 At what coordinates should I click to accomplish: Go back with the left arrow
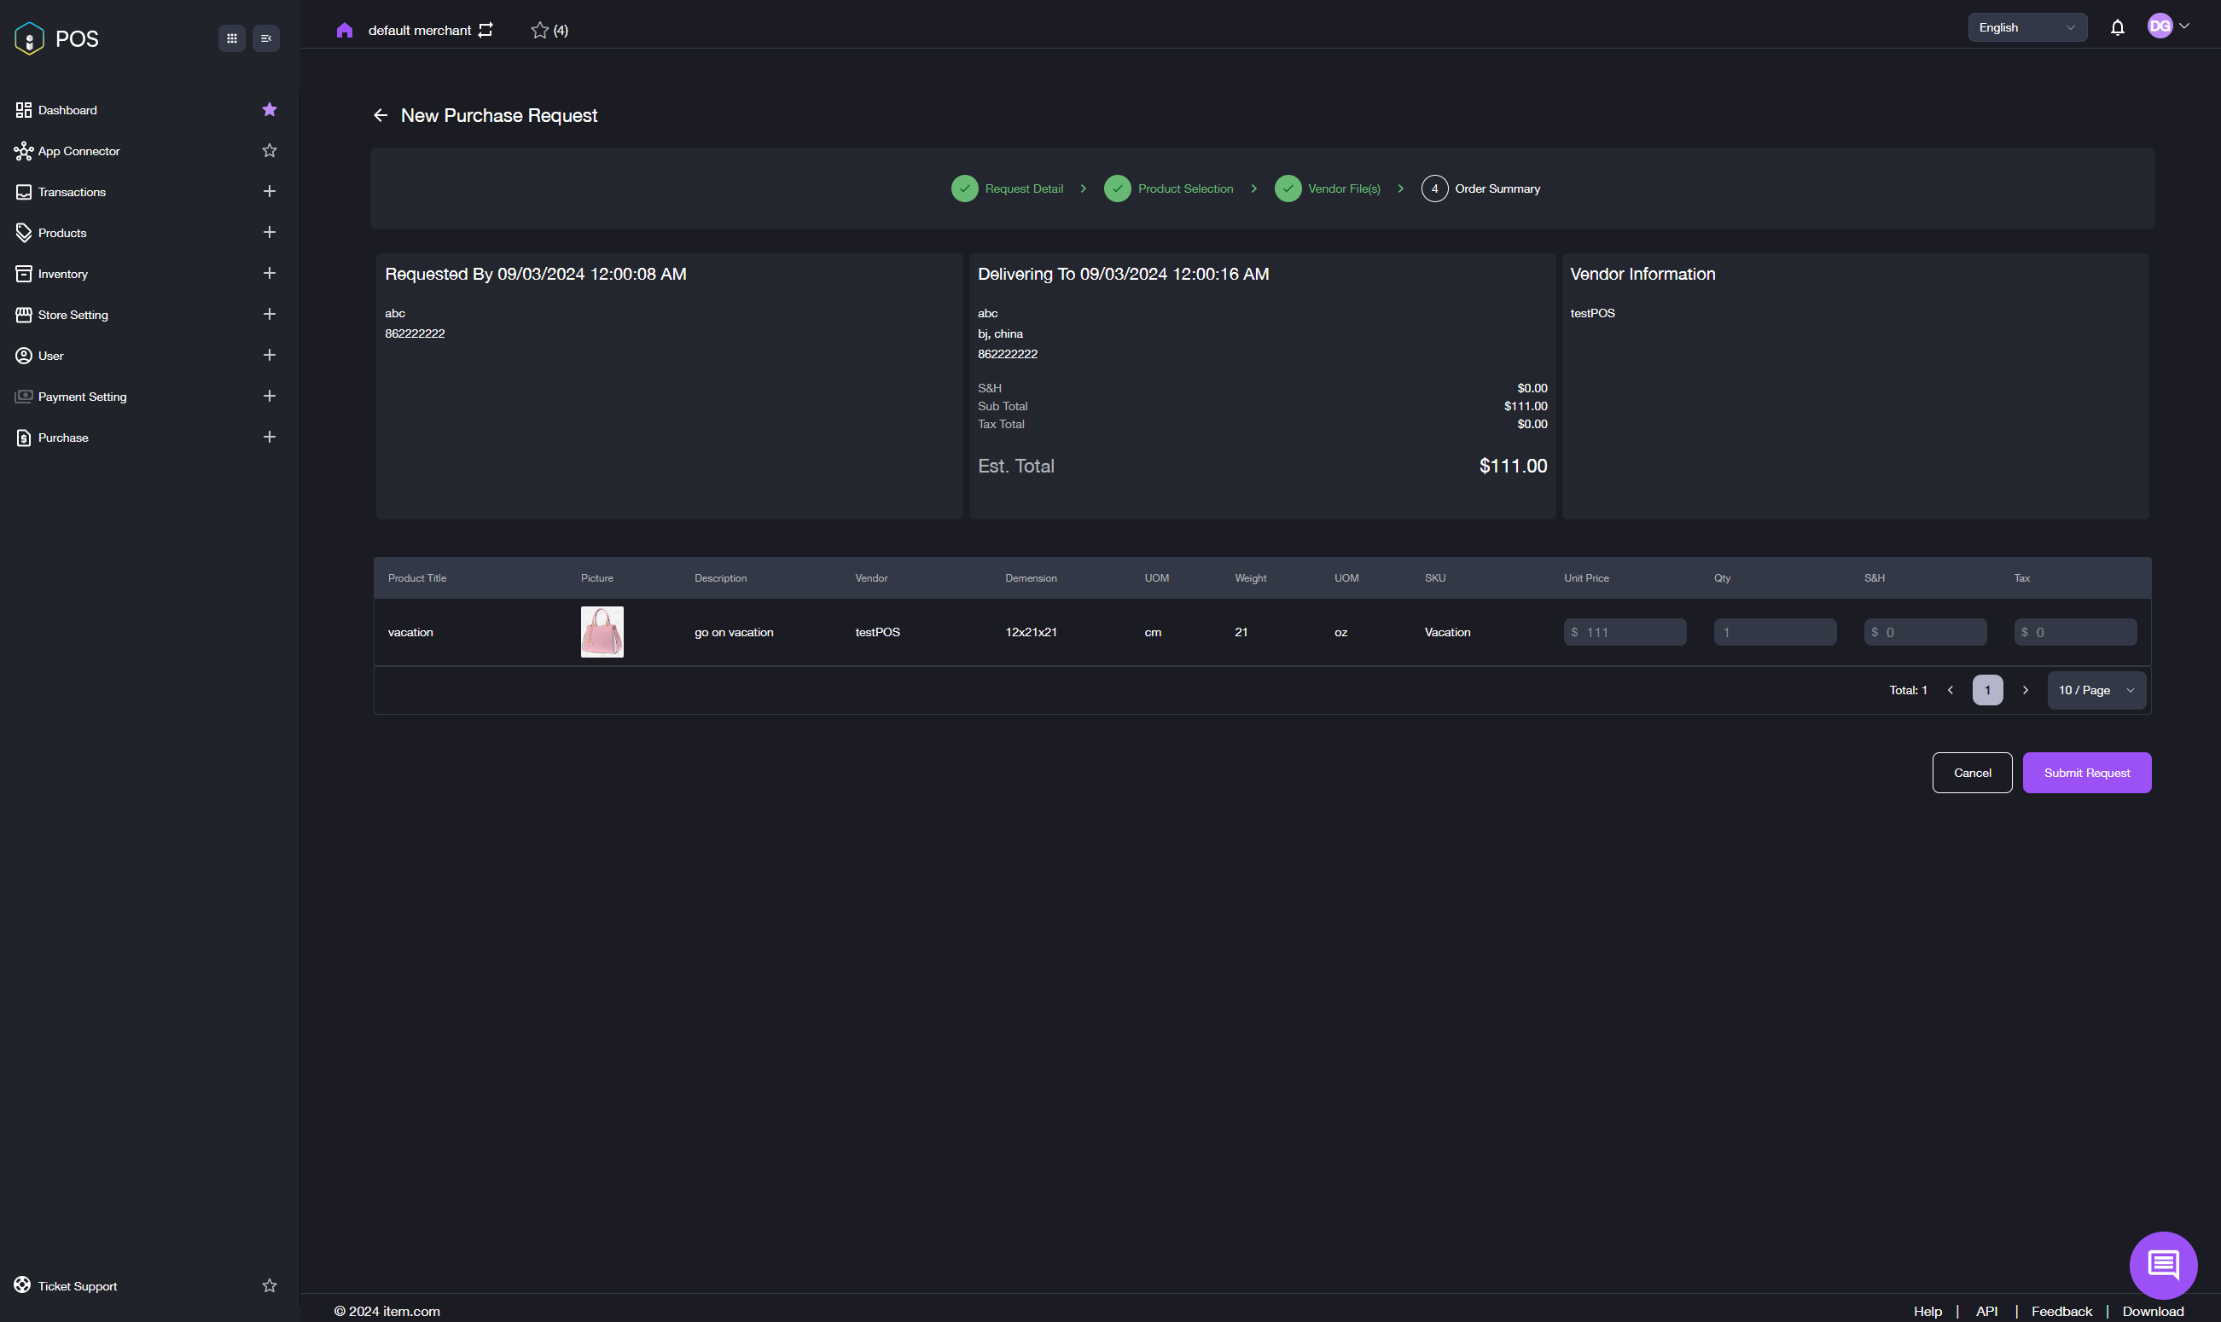[x=381, y=116]
